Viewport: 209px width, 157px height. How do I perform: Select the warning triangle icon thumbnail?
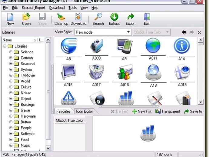click(68, 98)
